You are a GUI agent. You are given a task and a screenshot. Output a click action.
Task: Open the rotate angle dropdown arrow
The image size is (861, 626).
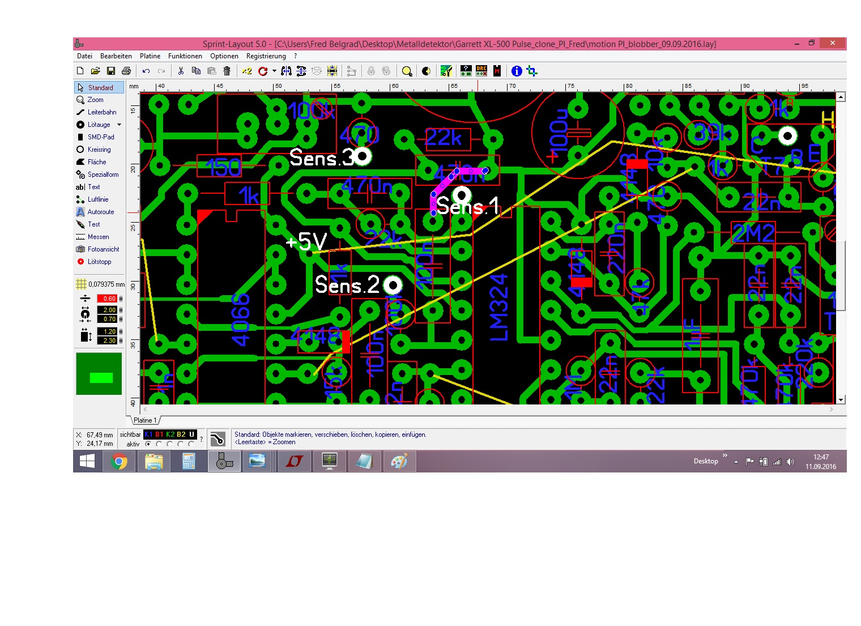click(274, 71)
